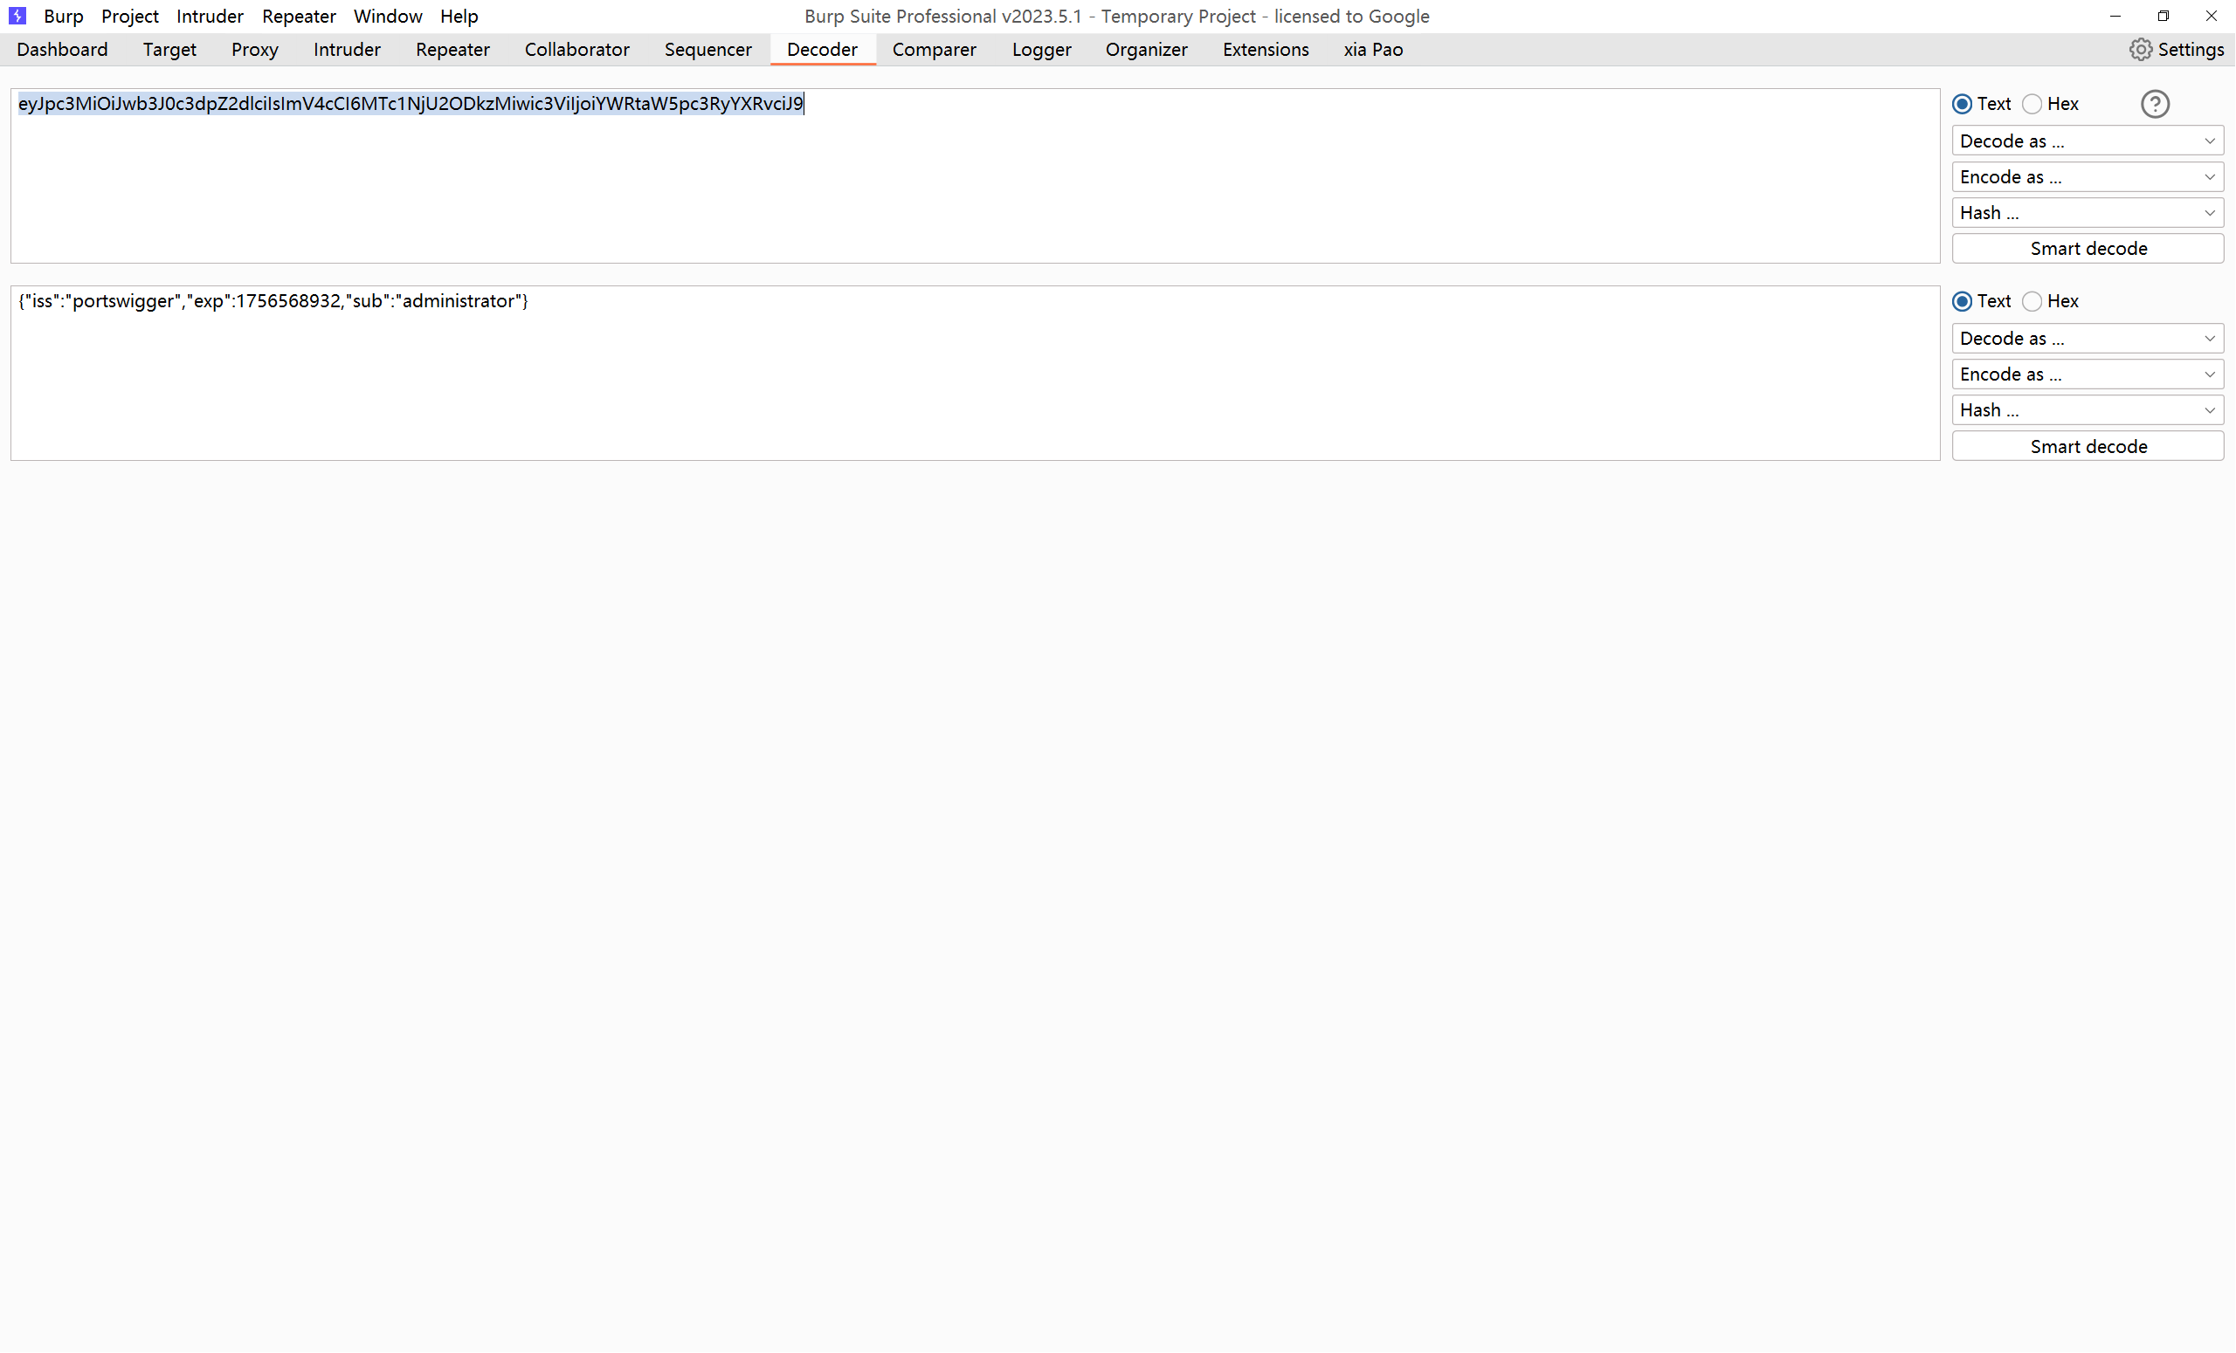2236x1353 pixels.
Task: Select Hex radio in the second decoder panel
Action: 2032,301
